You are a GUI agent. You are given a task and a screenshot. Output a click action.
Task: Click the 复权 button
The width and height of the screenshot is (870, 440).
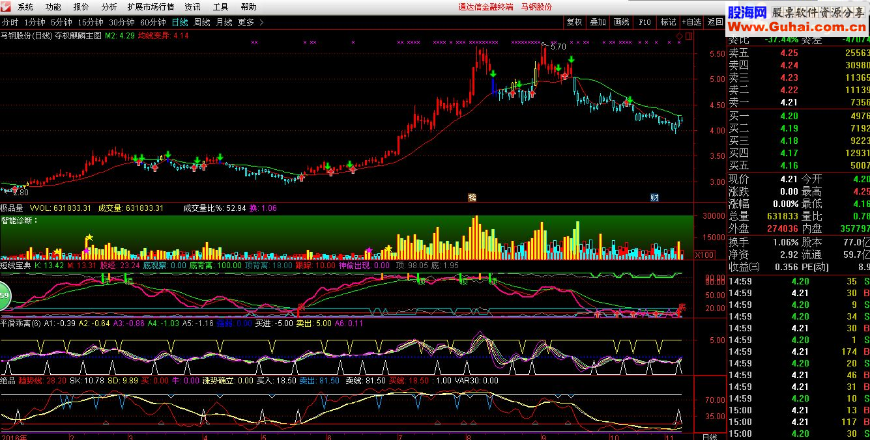(x=574, y=22)
